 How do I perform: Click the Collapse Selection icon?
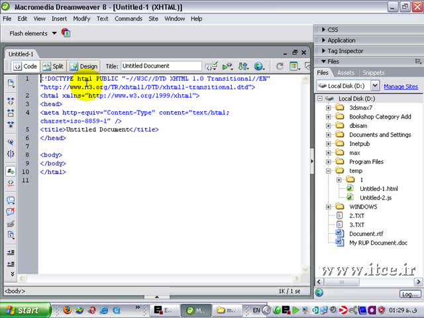pyautogui.click(x=11, y=113)
